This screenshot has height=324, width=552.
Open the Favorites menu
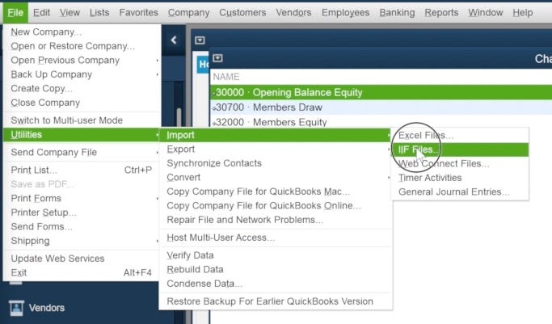(138, 13)
